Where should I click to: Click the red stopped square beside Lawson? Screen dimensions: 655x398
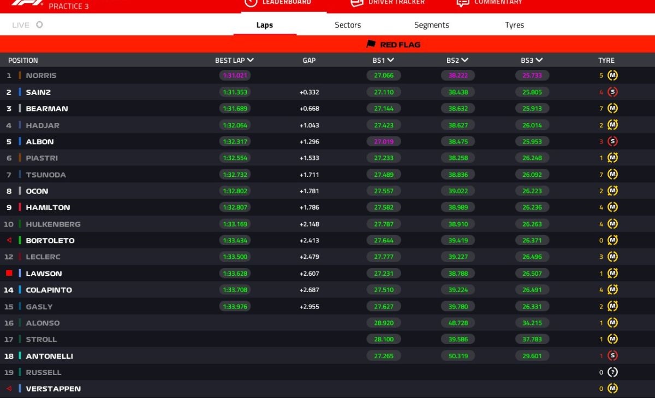tap(9, 273)
